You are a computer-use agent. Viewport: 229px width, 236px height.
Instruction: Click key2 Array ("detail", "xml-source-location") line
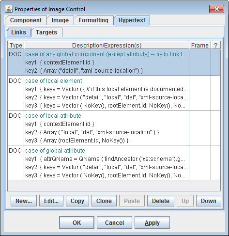pos(84,71)
